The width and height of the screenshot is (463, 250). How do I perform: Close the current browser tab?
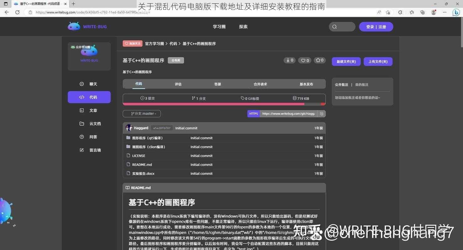click(x=65, y=4)
